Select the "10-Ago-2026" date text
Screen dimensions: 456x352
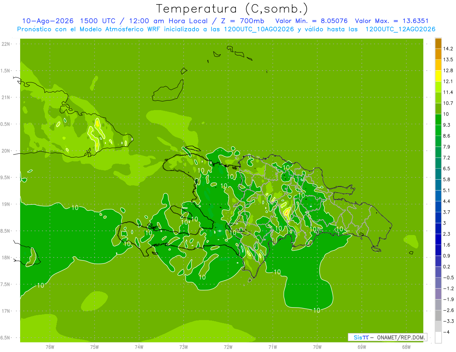[x=47, y=21]
